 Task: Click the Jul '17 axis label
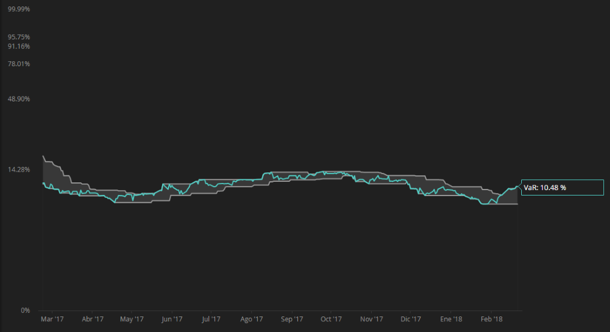point(210,319)
